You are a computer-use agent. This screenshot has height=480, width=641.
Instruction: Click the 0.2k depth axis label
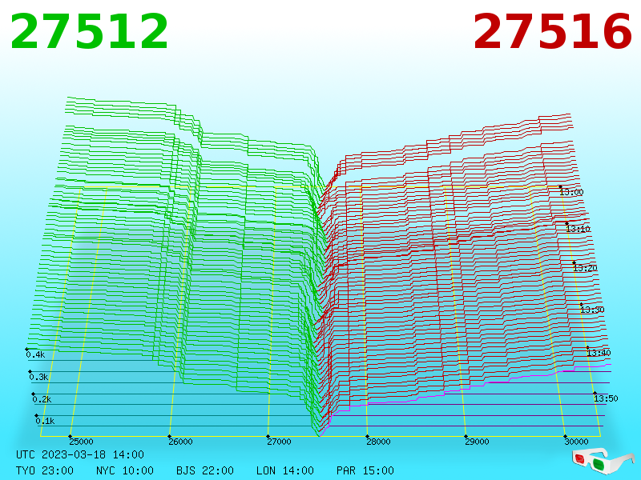click(x=42, y=398)
